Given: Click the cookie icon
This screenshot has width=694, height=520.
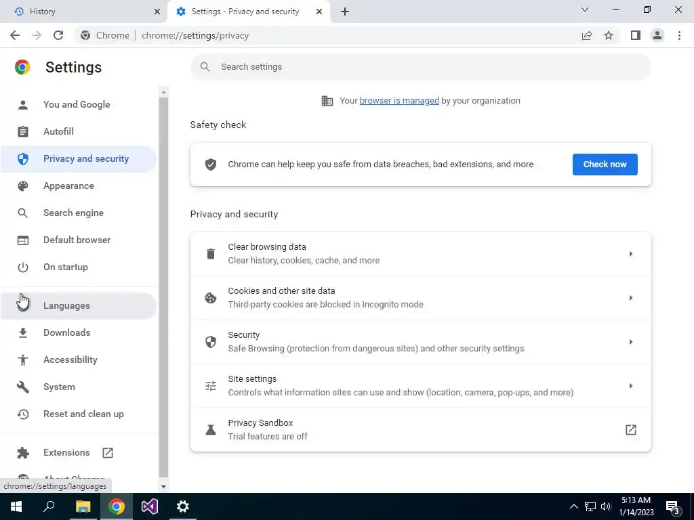Looking at the screenshot, I should (x=211, y=298).
